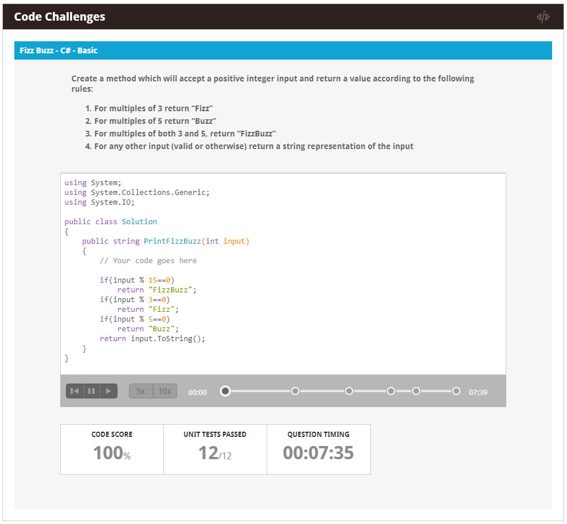Image resolution: width=567 pixels, height=524 pixels.
Task: Click the 07:39 total duration label
Action: [478, 392]
